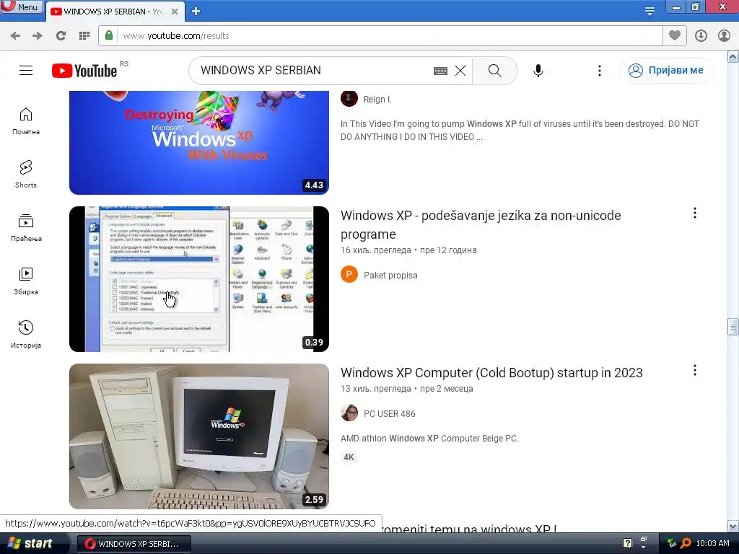Screen dimensions: 739x554
Task: Click help question mark tray icon
Action: pos(627,544)
